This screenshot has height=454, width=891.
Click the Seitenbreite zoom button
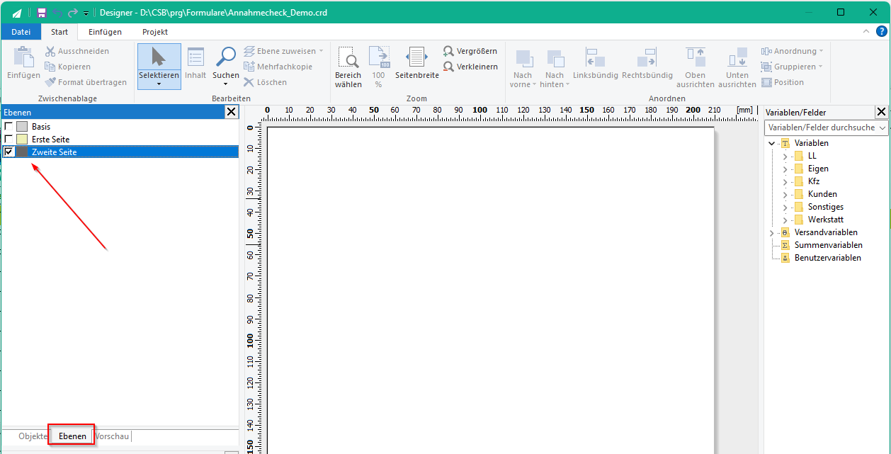tap(417, 63)
